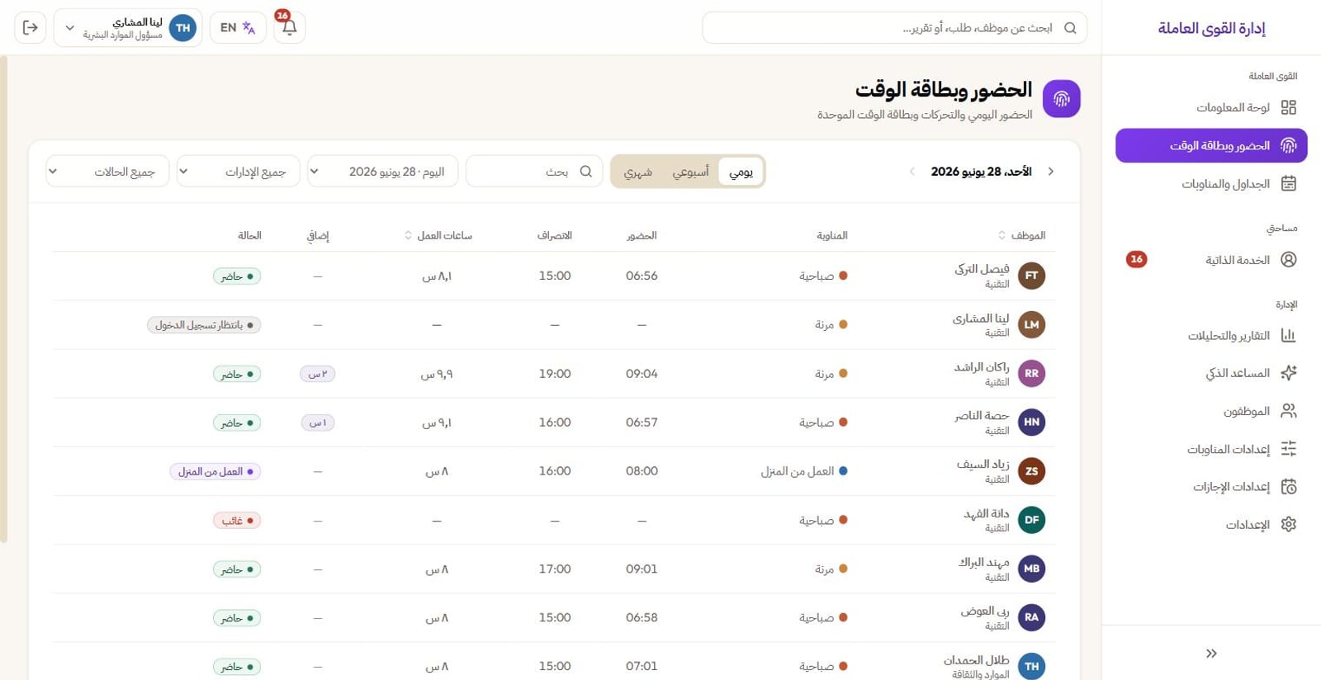Click the bar chart icon for reports
Screen dimensions: 1321x680
click(x=1288, y=335)
